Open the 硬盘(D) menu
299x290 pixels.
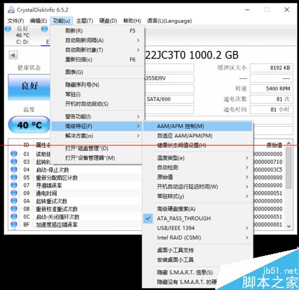coord(108,21)
